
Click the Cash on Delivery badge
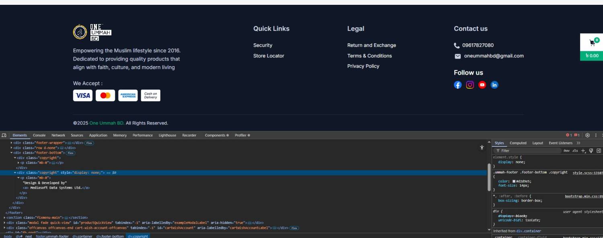click(x=150, y=96)
